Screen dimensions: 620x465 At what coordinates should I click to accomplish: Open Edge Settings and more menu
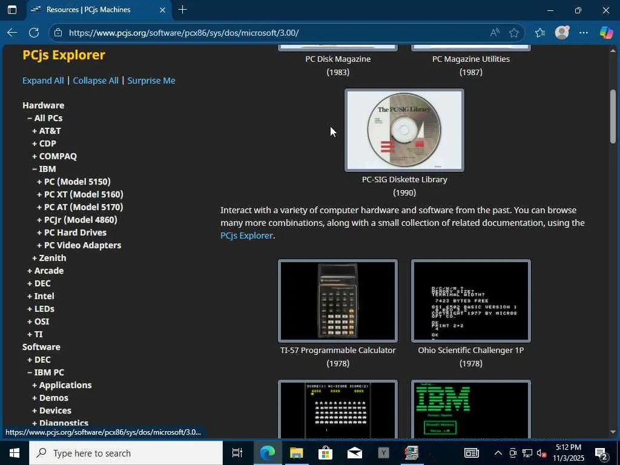584,33
